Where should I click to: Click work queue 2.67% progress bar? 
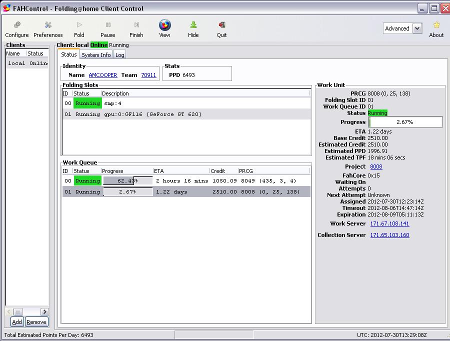tap(127, 191)
